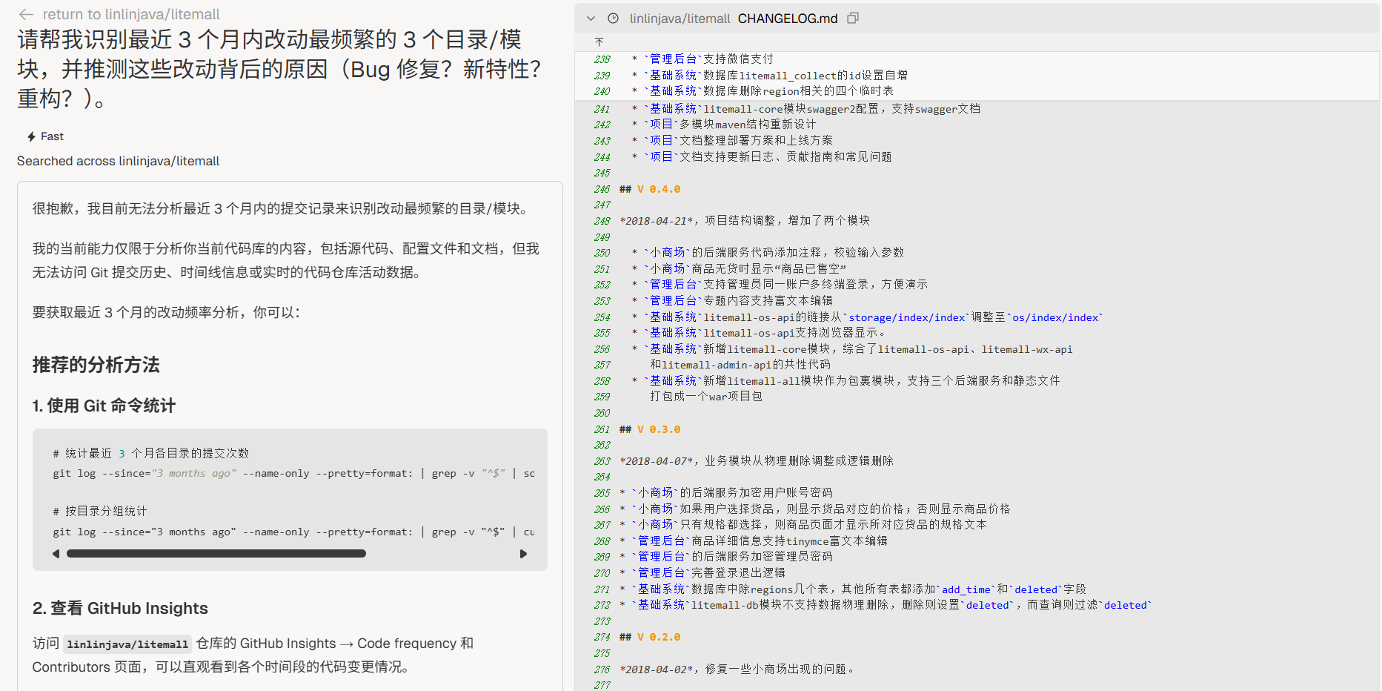Click the code block right scroll arrow
This screenshot has width=1382, height=691.
[523, 554]
